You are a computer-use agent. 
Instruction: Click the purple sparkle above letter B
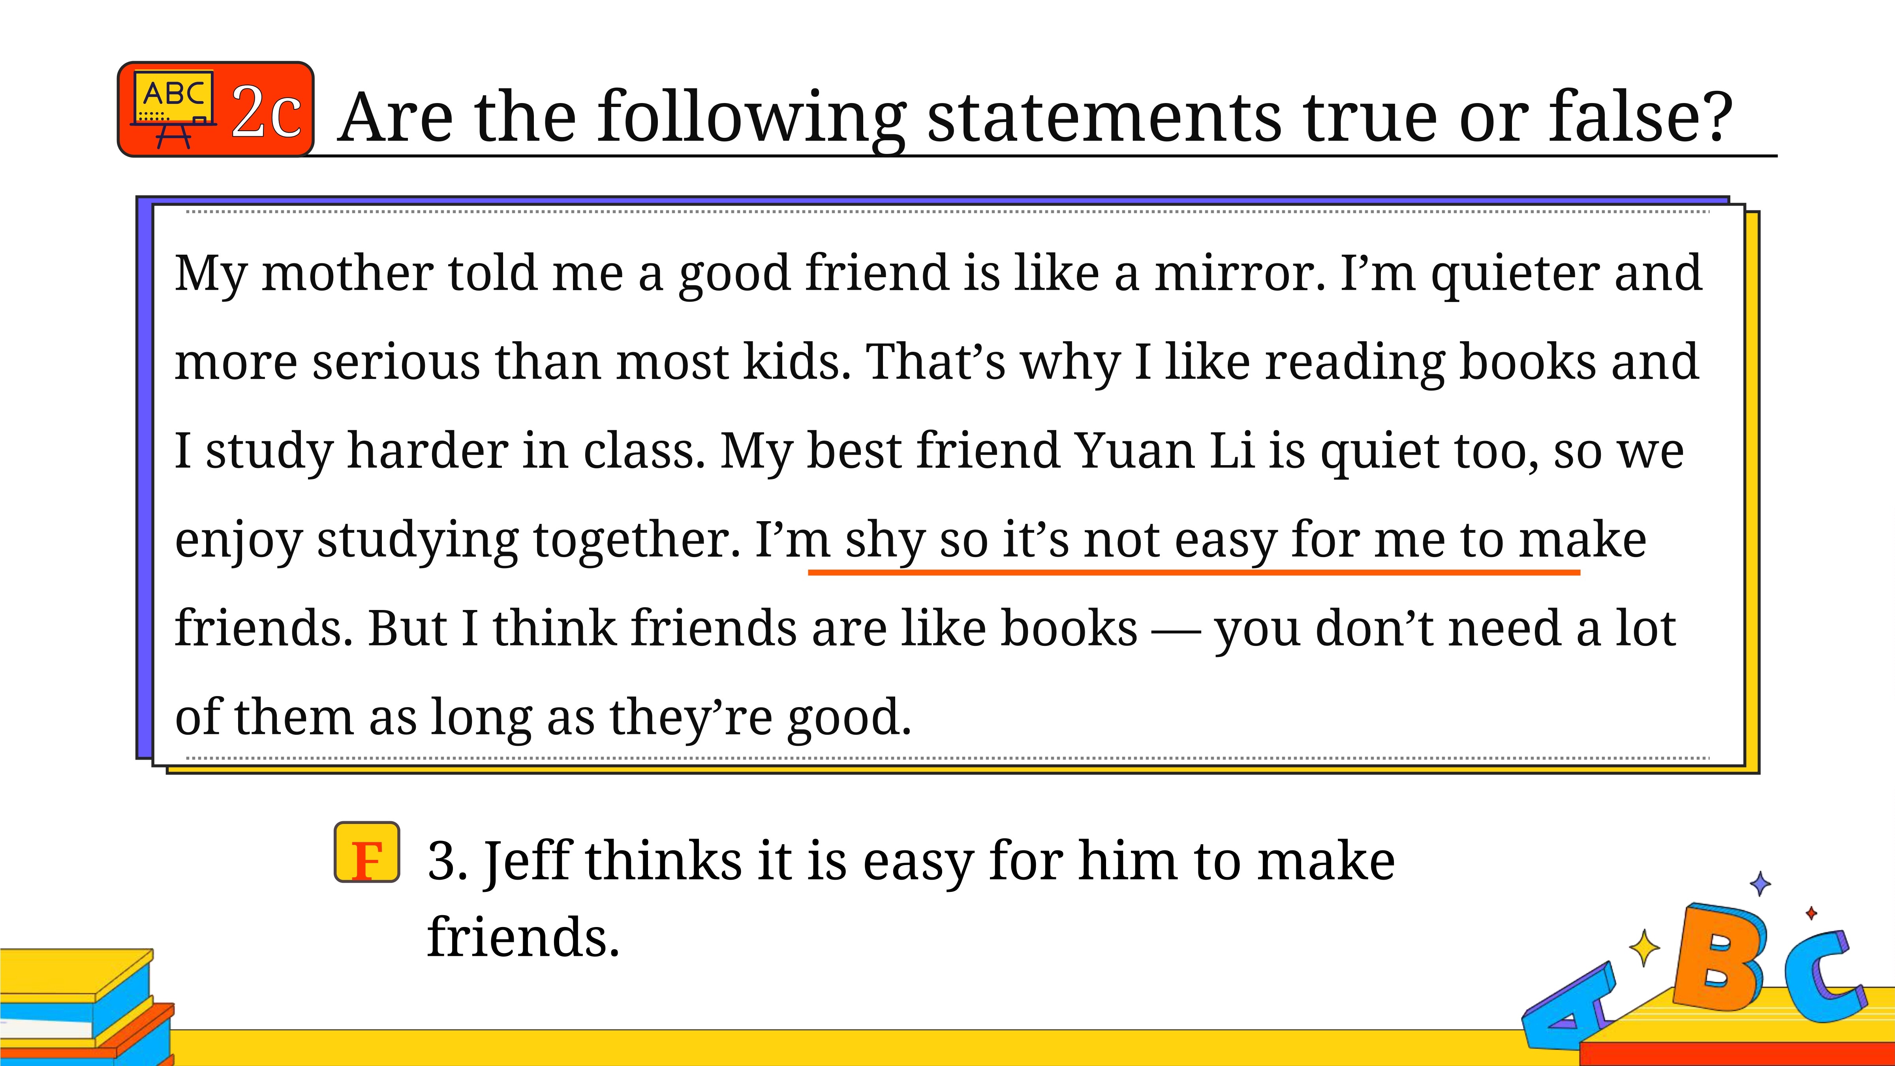click(1760, 884)
